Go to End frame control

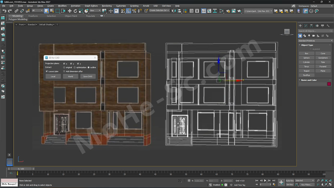click(x=274, y=180)
